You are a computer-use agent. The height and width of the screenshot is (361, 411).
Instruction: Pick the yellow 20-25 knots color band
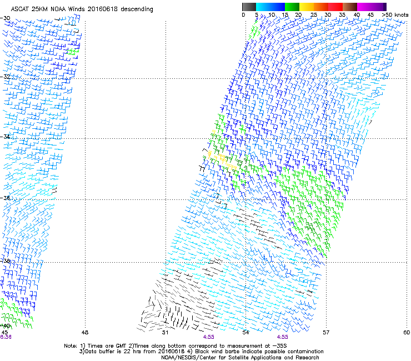tap(307, 7)
